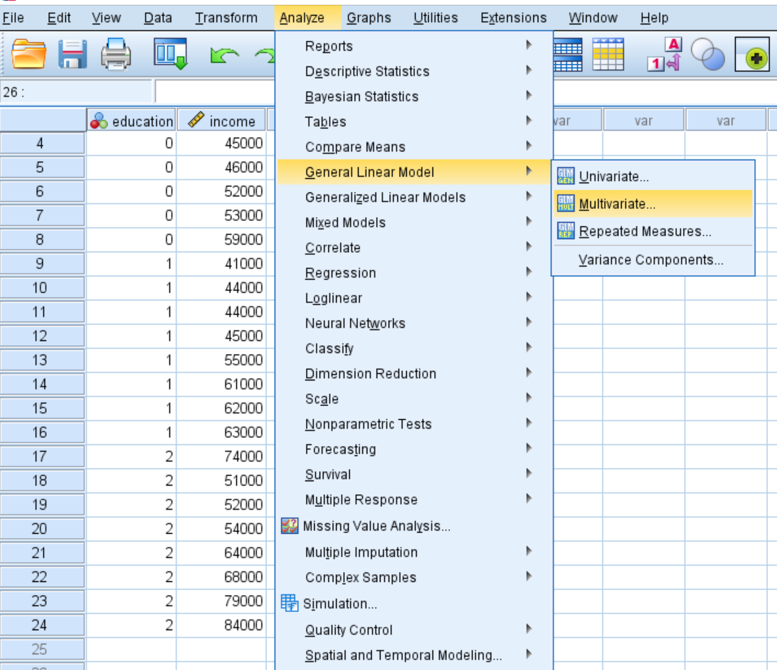Select the education column header
The height and width of the screenshot is (670, 777).
(x=132, y=121)
